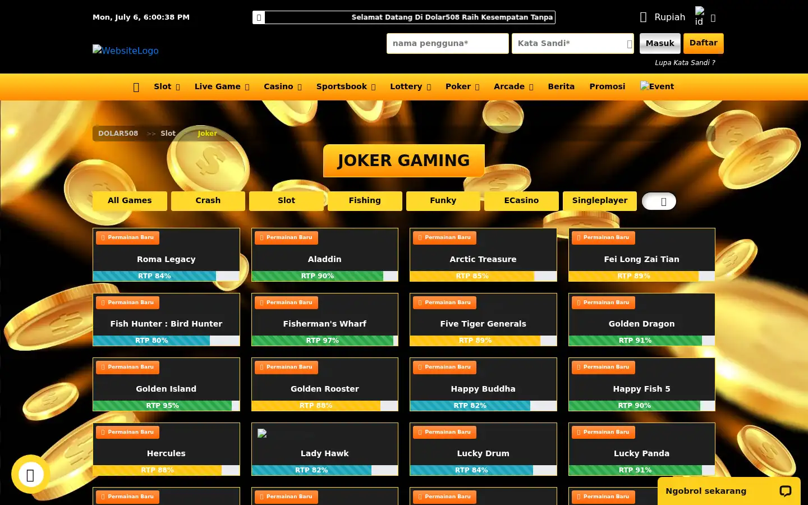This screenshot has height=505, width=808.
Task: Expand the Live Game menu dropdown
Action: 222,86
